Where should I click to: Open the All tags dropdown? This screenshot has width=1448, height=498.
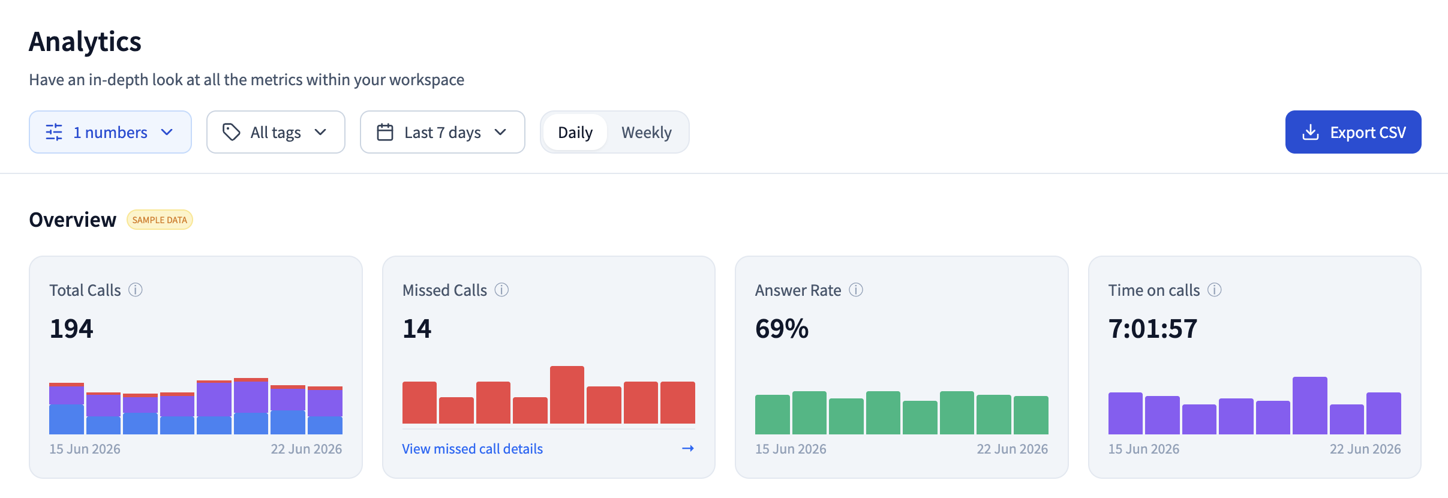[276, 132]
